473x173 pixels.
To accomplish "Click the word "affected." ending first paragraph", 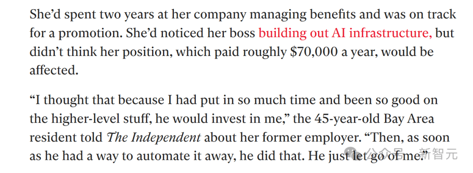I will point(54,70).
